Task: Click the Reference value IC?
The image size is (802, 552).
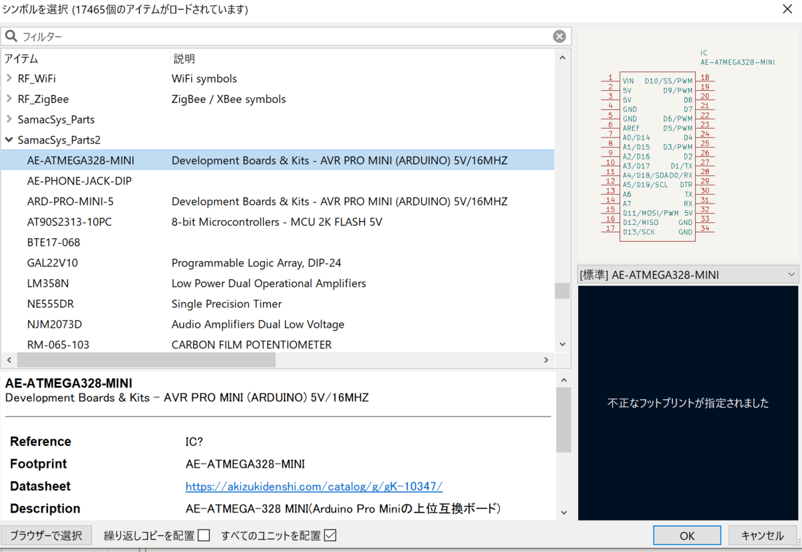Action: click(x=194, y=442)
